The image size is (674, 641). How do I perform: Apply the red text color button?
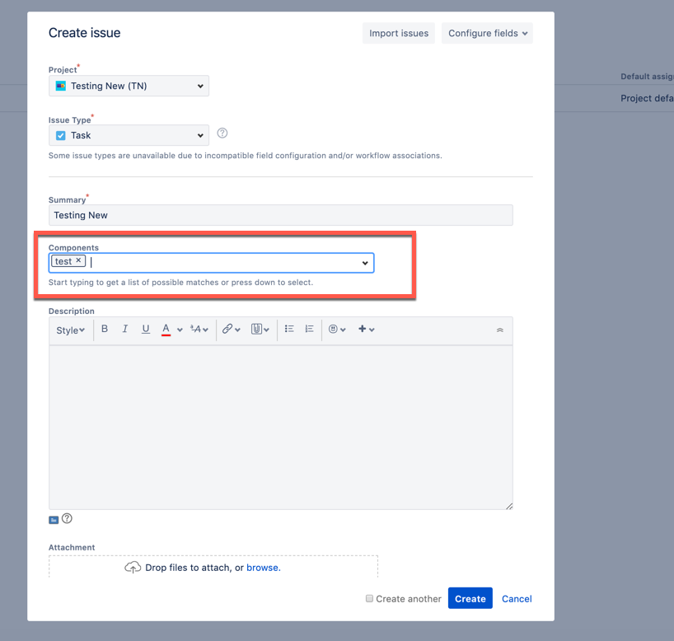click(x=166, y=330)
